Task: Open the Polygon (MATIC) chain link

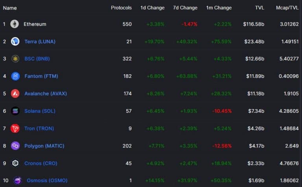Action: (44, 146)
